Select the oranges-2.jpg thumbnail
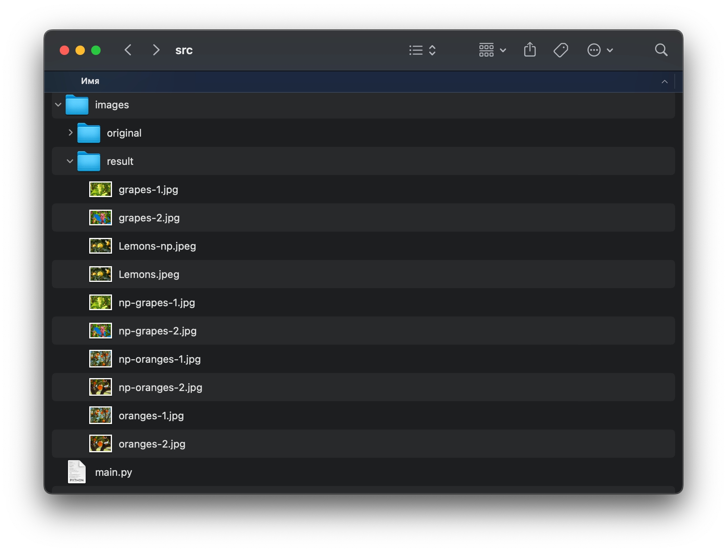This screenshot has height=552, width=727. click(101, 444)
